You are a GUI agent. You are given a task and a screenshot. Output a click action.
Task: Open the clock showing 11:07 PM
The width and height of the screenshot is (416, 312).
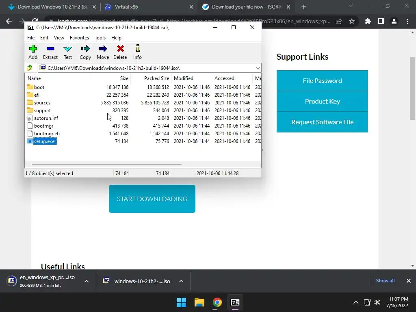(397, 302)
